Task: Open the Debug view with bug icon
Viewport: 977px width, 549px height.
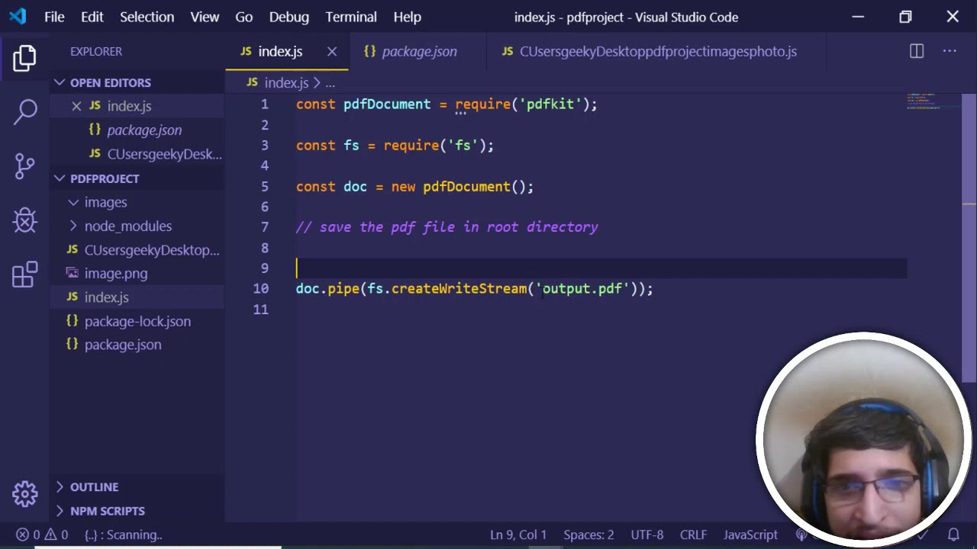Action: tap(24, 220)
